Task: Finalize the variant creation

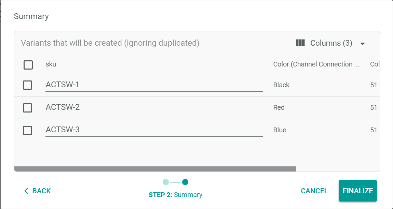Action: click(358, 191)
